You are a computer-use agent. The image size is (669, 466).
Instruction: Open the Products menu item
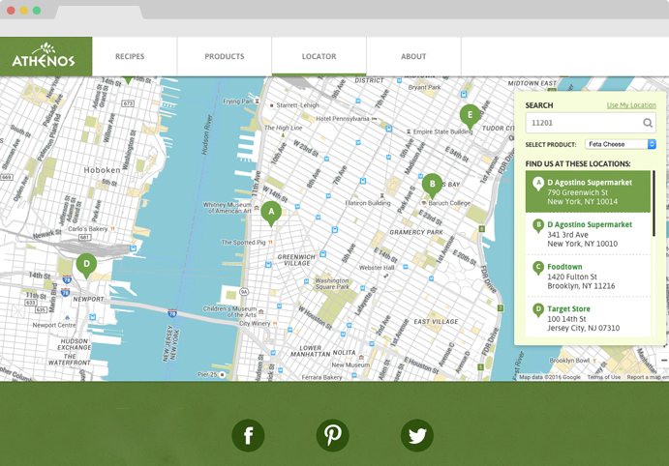pos(225,56)
